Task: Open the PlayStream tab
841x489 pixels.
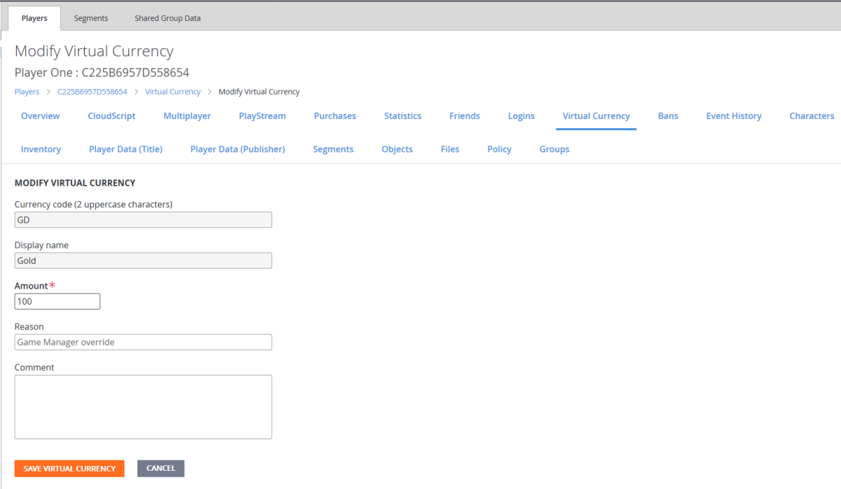Action: click(x=262, y=116)
